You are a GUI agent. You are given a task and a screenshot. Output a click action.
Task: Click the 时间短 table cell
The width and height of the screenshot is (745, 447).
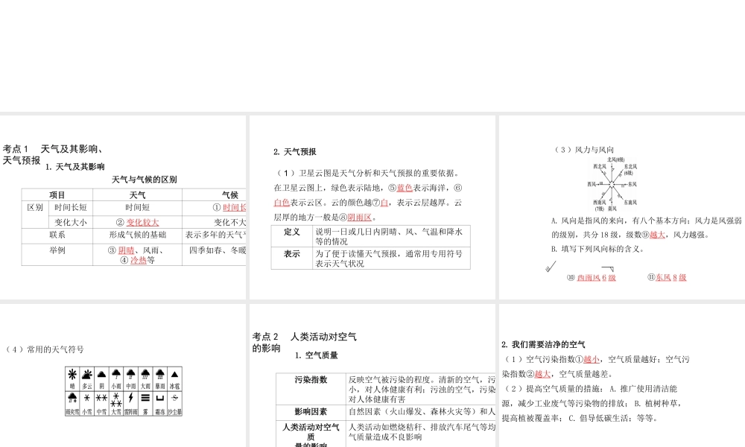(137, 208)
